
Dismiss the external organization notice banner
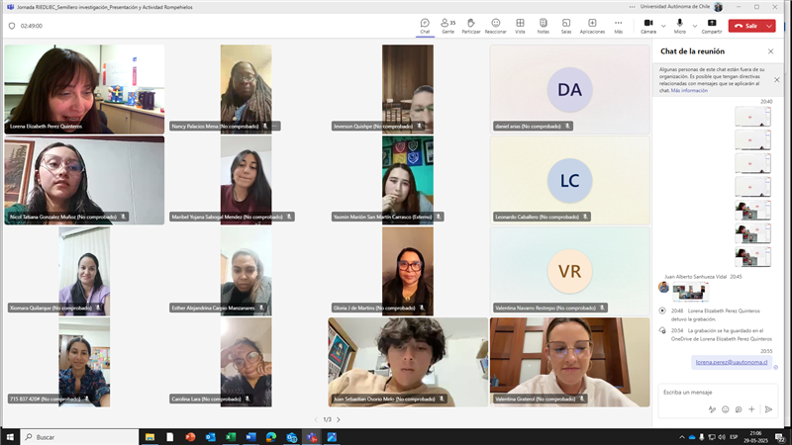(x=777, y=80)
